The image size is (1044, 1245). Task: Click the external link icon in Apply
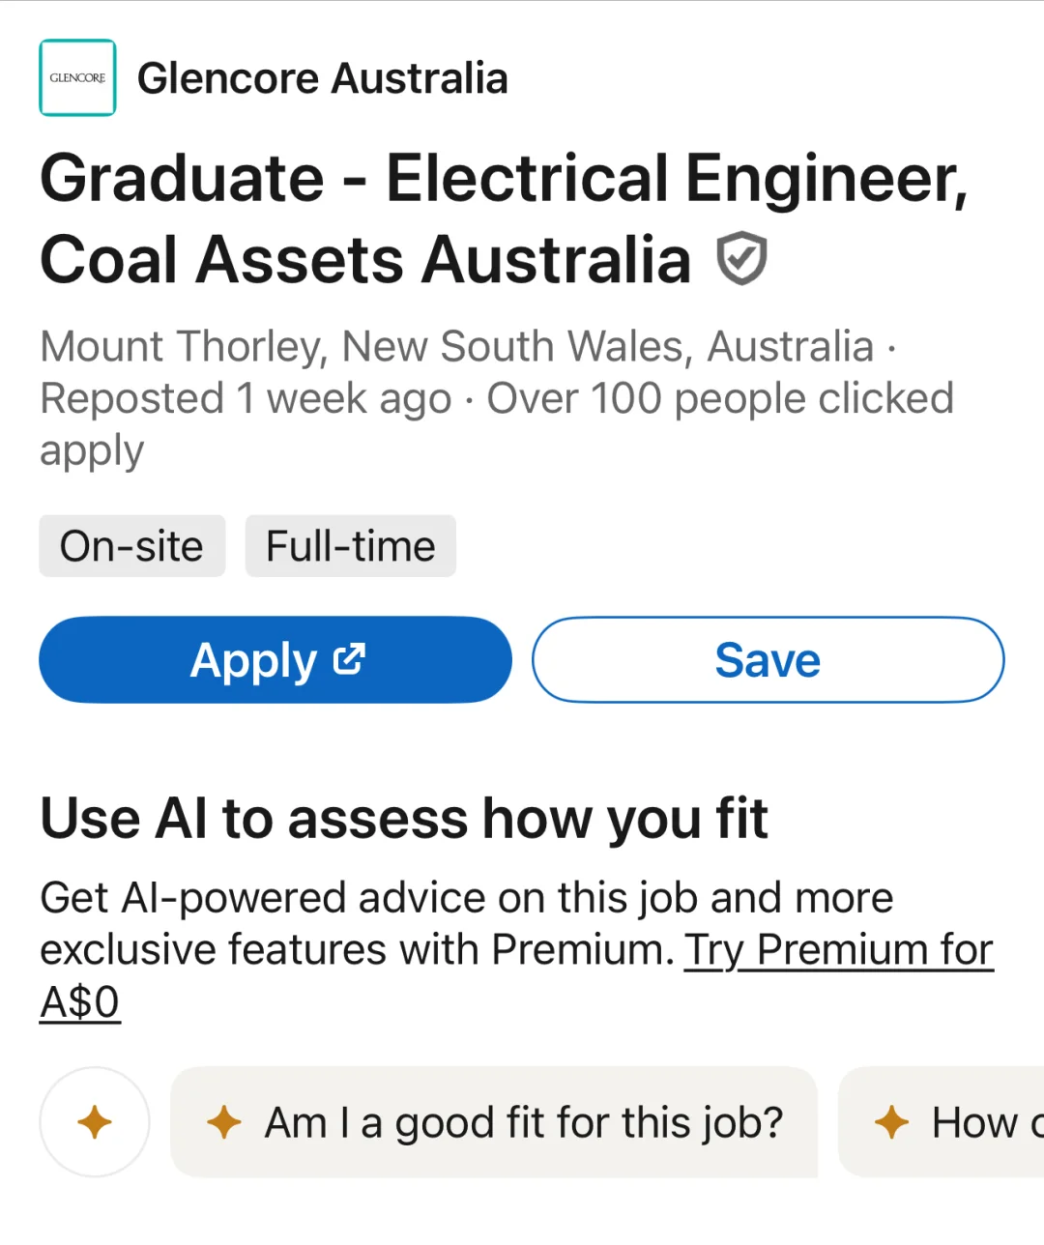349,659
